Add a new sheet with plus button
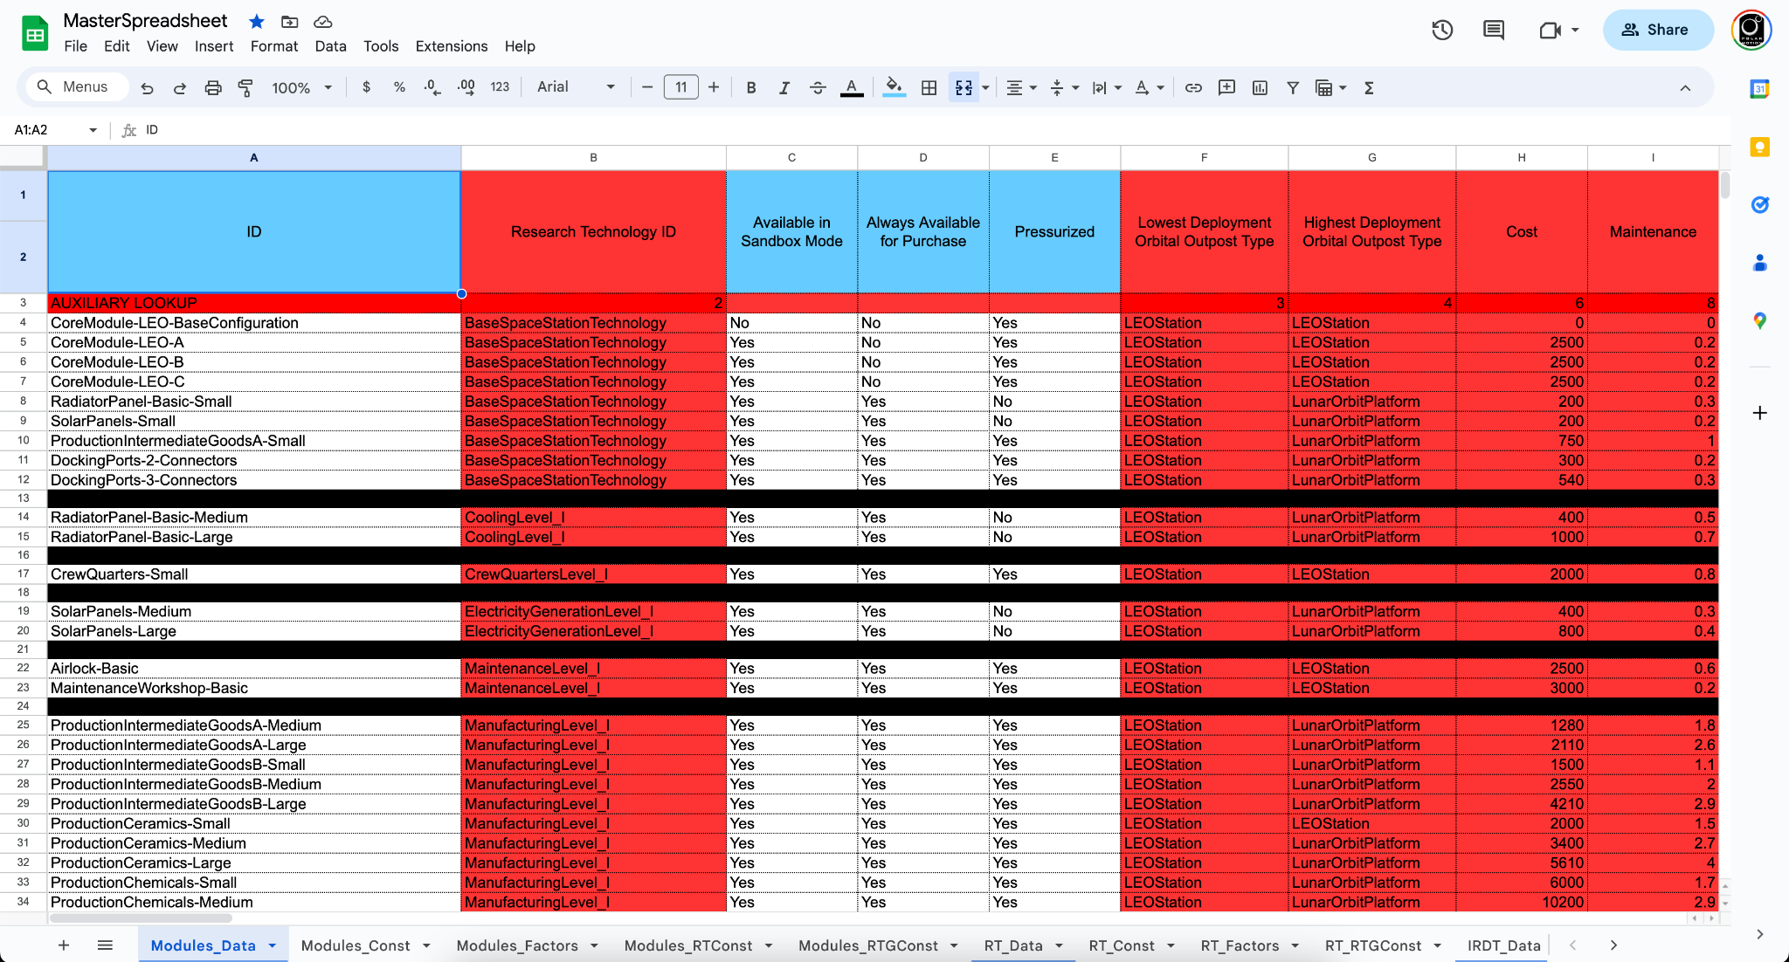The height and width of the screenshot is (962, 1789). (x=64, y=945)
